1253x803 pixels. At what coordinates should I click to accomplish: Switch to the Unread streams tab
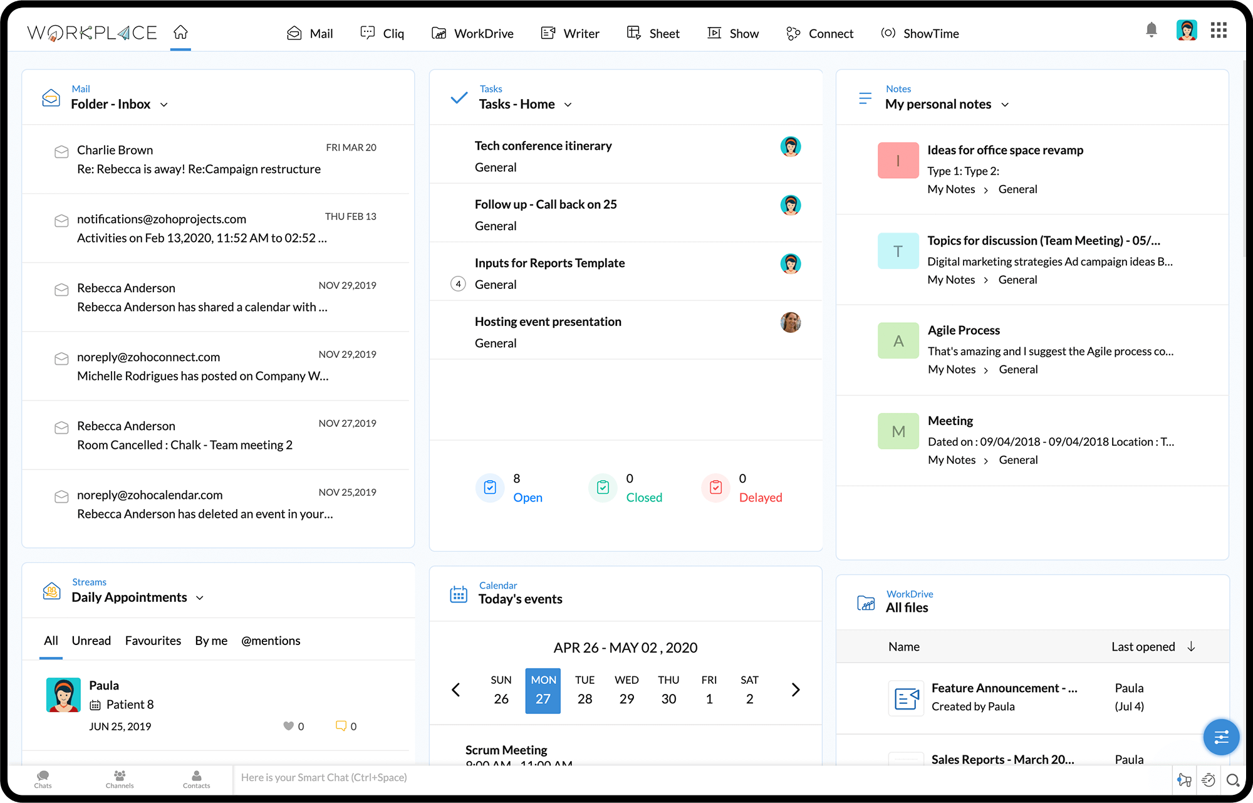pyautogui.click(x=91, y=641)
